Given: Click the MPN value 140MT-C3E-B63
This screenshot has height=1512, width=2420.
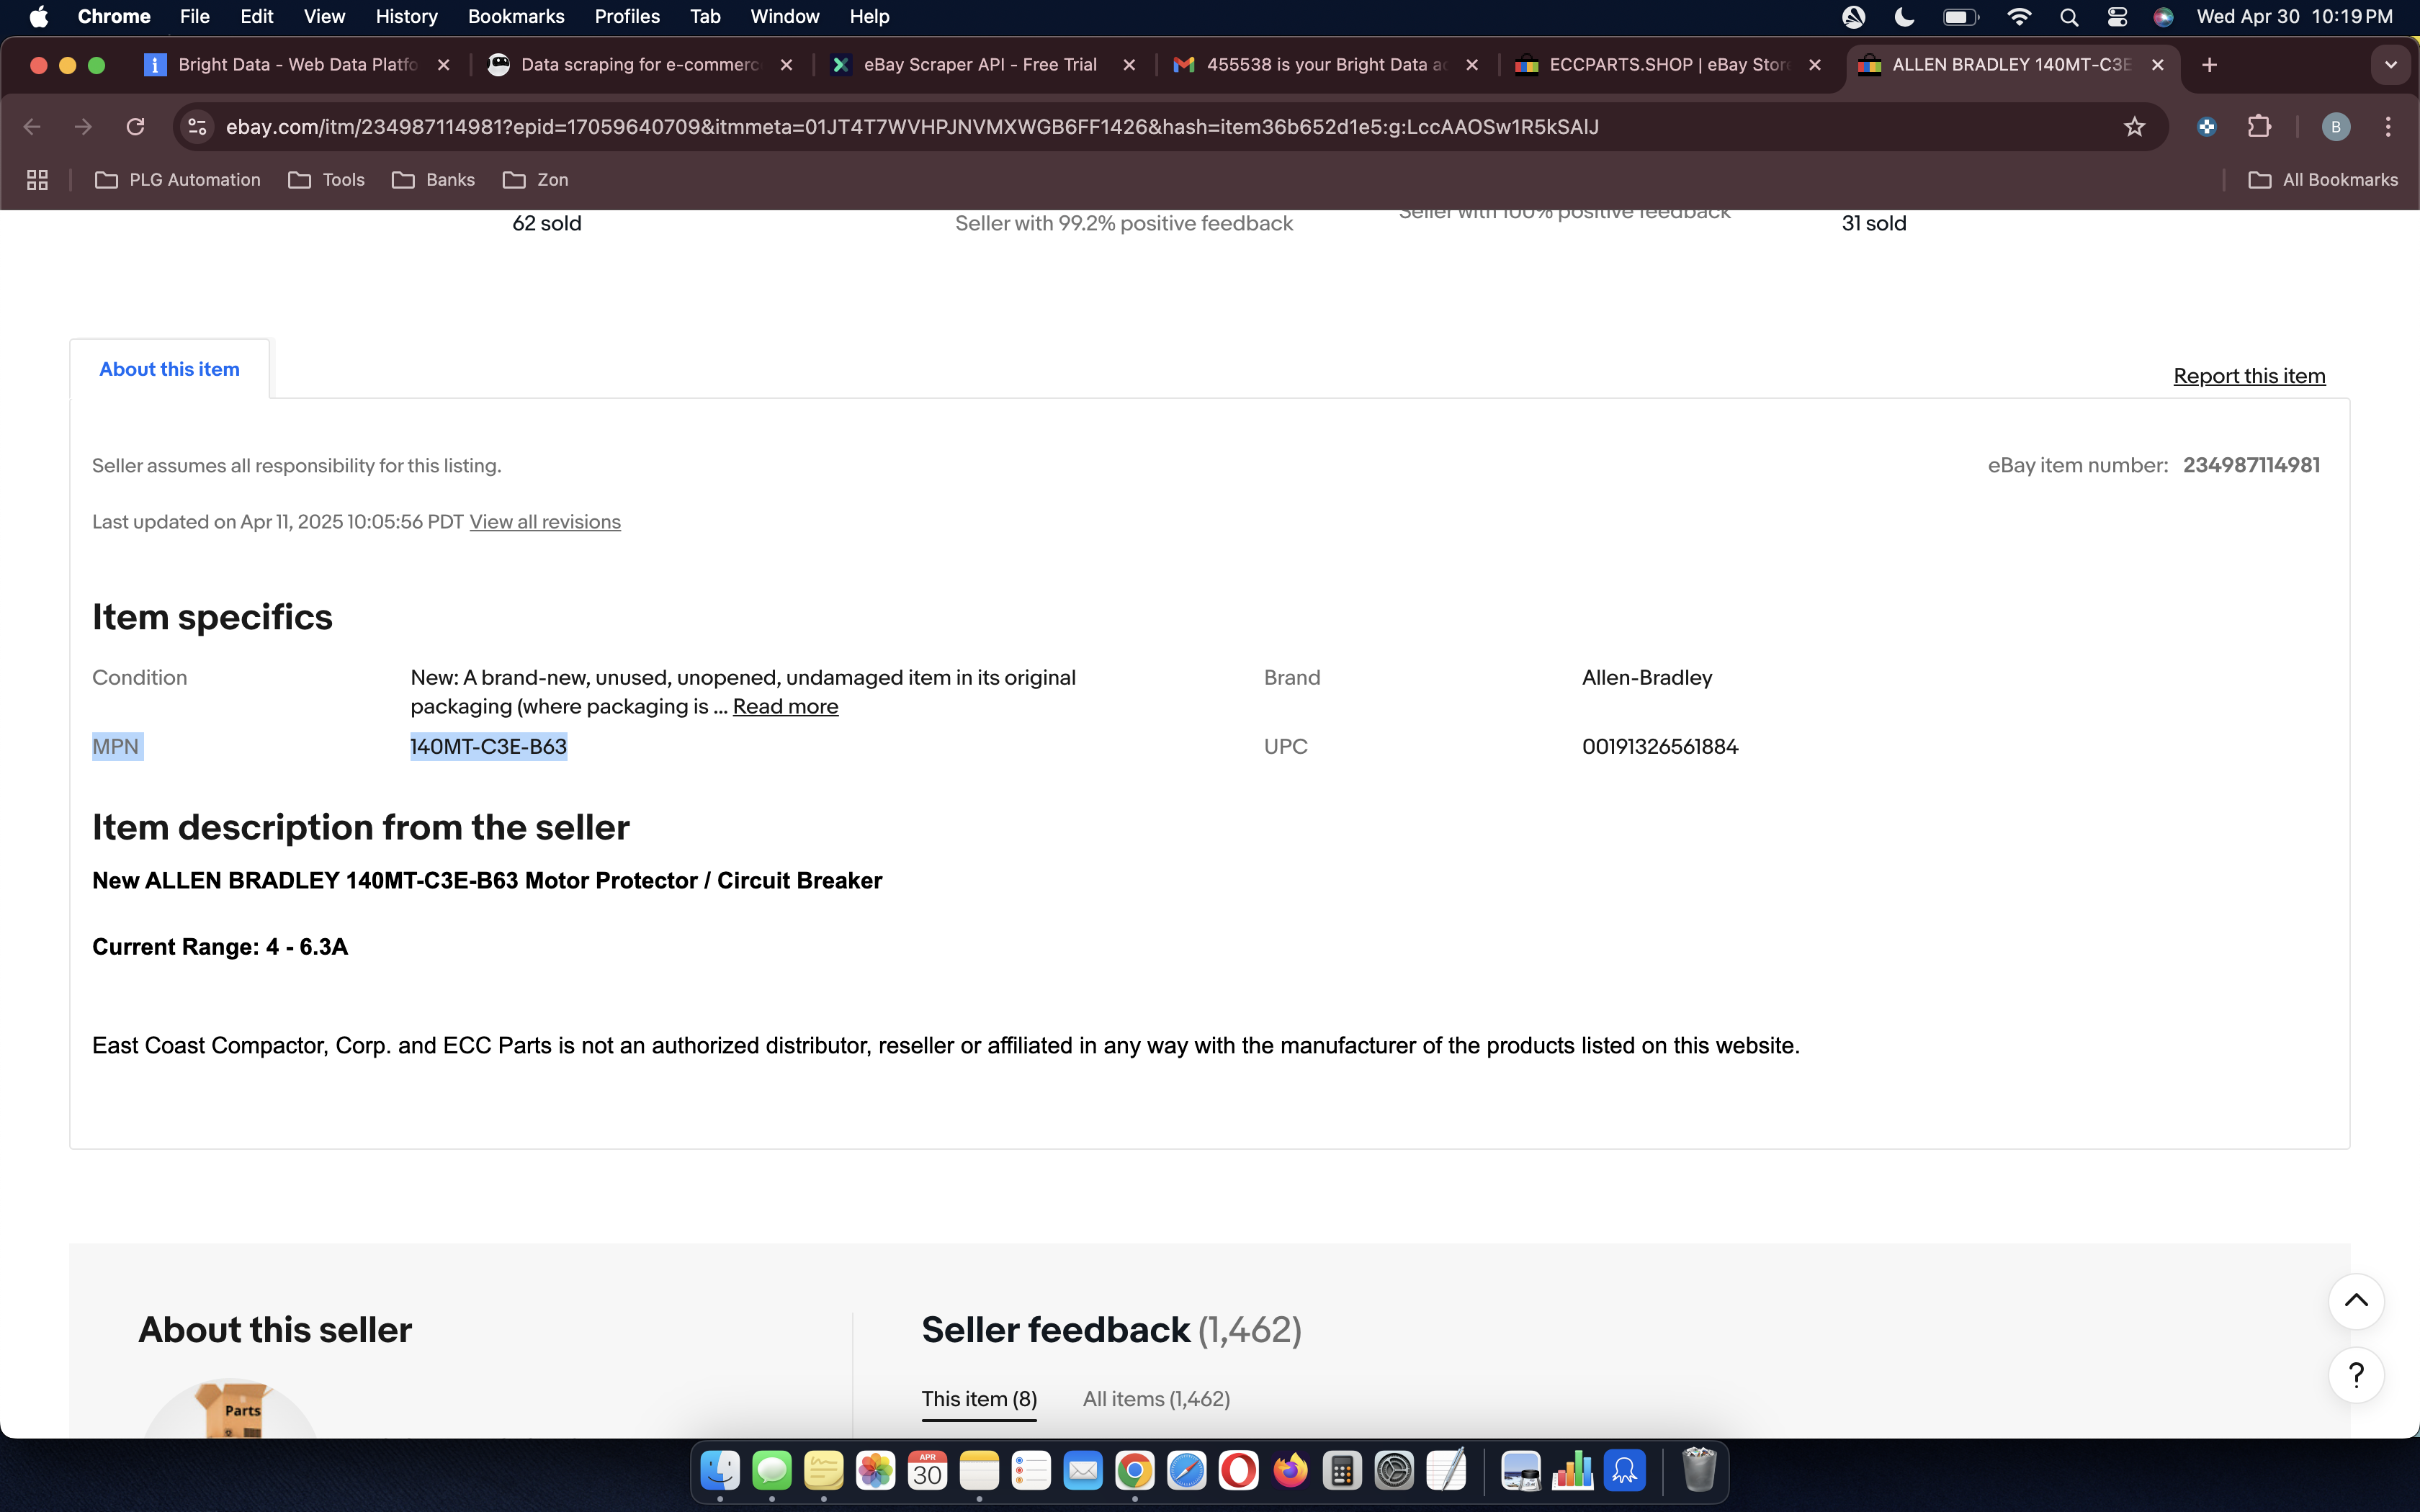Looking at the screenshot, I should point(488,747).
